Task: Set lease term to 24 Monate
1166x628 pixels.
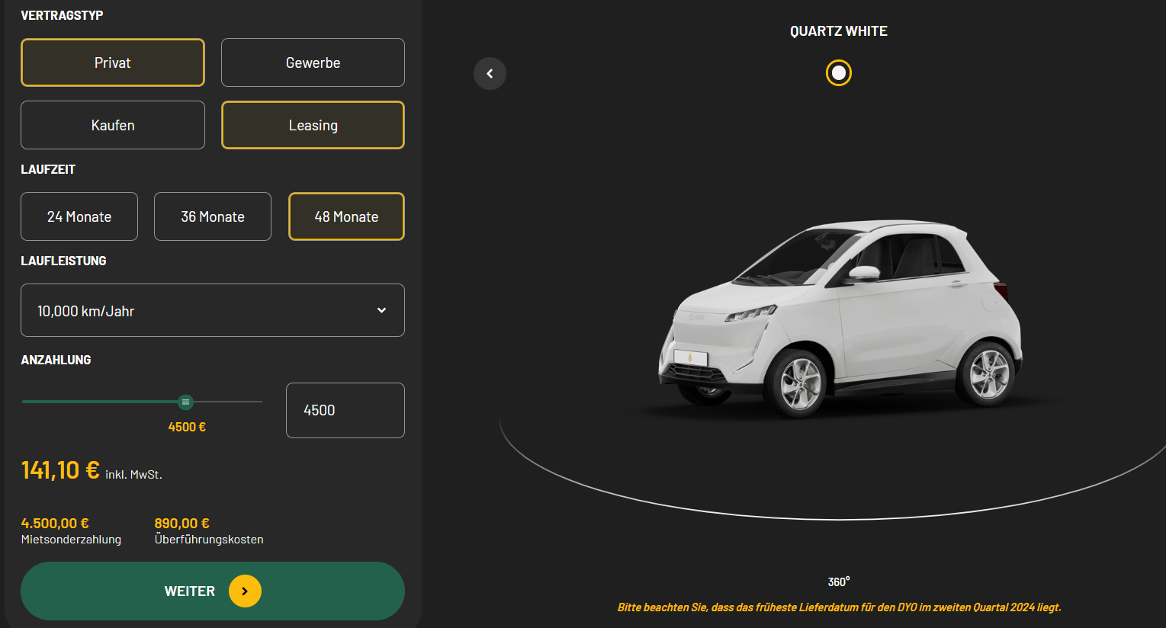Action: 79,216
